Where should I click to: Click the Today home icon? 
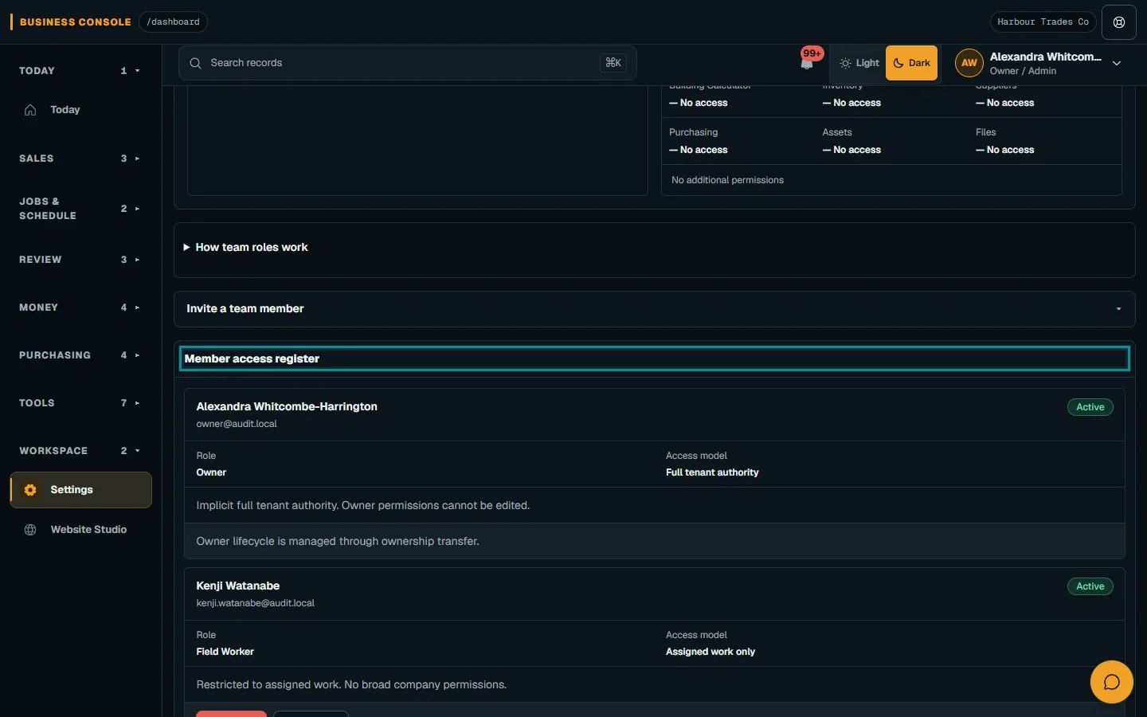pyautogui.click(x=30, y=110)
